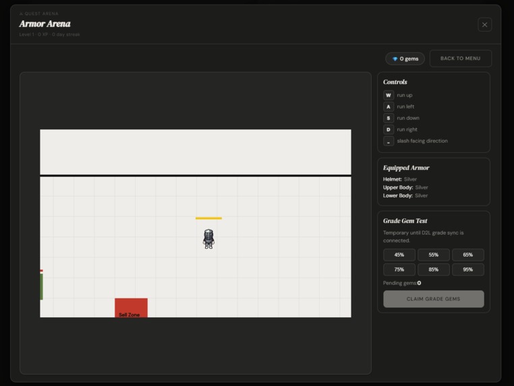Viewport: 514px width, 386px height.
Task: Click the Controls heading
Action: 395,82
